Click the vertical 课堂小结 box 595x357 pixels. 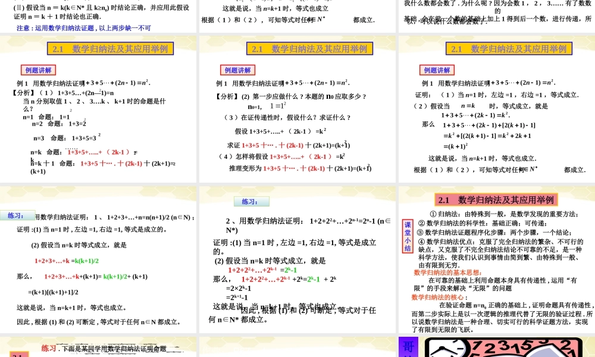pos(408,237)
